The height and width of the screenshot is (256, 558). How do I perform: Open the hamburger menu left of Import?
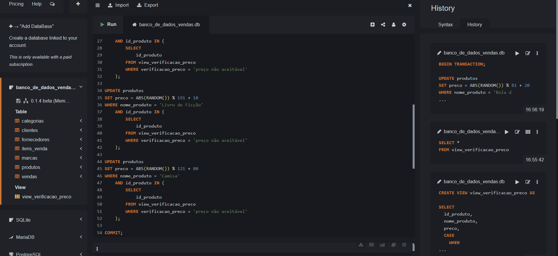tap(98, 5)
